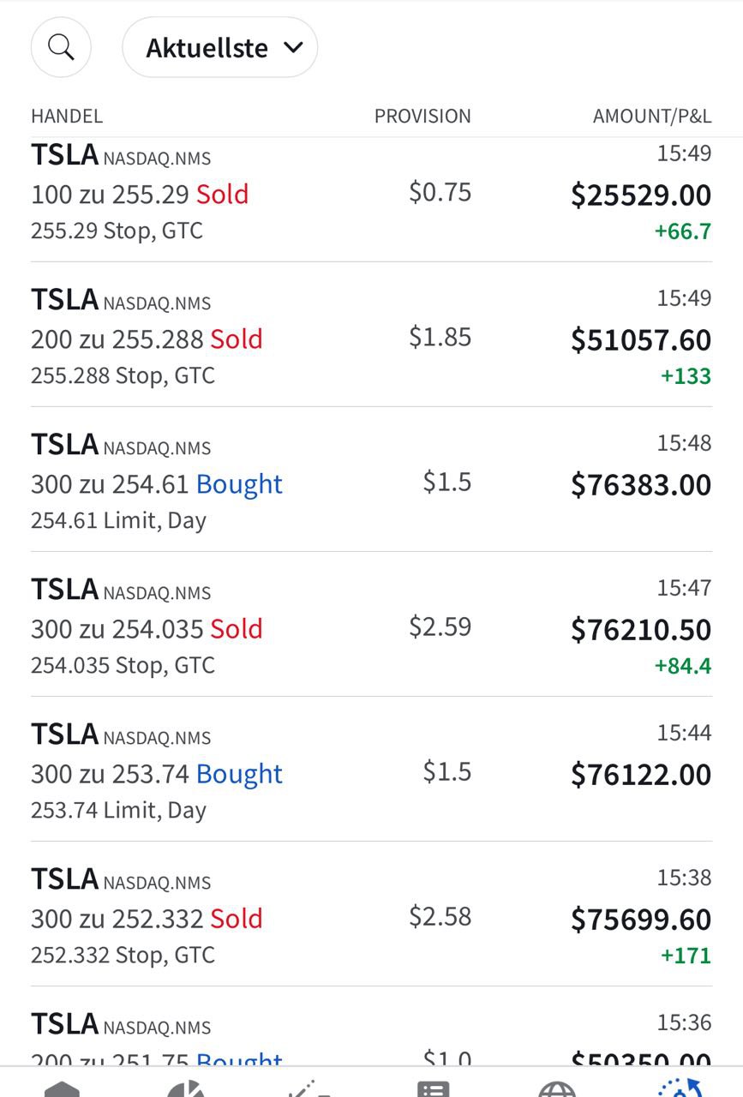
Task: Select the +171 profit value
Action: pos(686,955)
